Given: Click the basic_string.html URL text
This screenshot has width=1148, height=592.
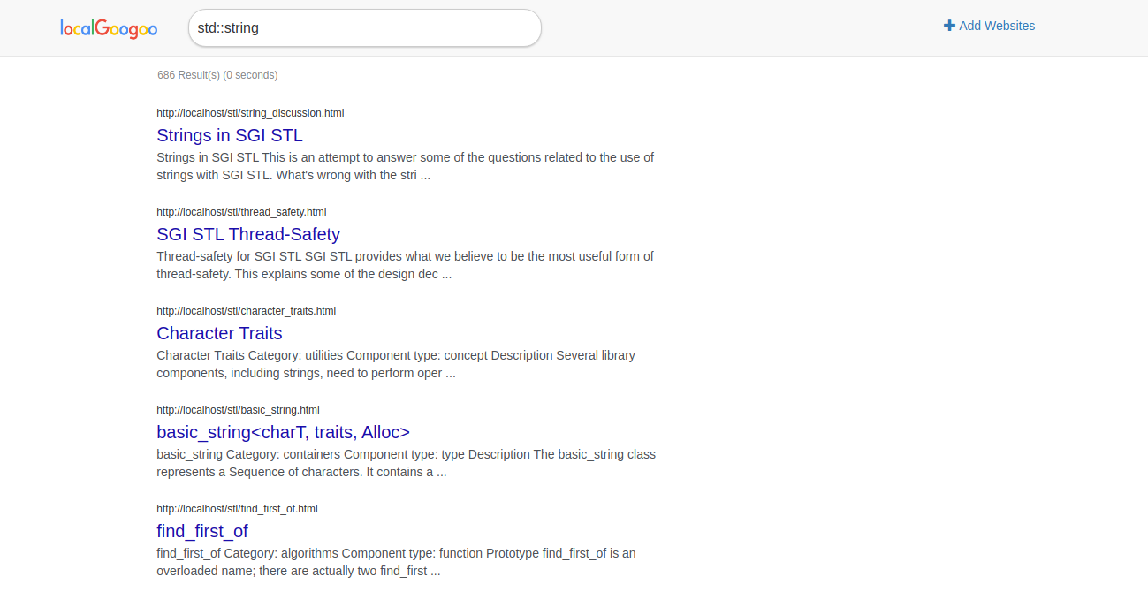Looking at the screenshot, I should coord(238,410).
